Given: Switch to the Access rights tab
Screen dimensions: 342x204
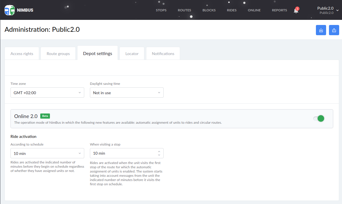Looking at the screenshot, I should [22, 54].
